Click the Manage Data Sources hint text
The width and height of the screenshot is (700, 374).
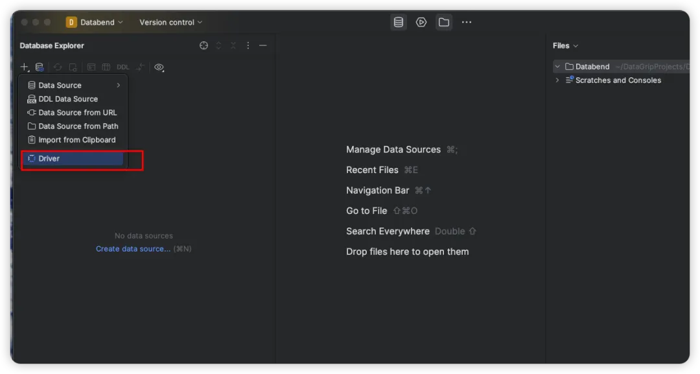click(393, 150)
